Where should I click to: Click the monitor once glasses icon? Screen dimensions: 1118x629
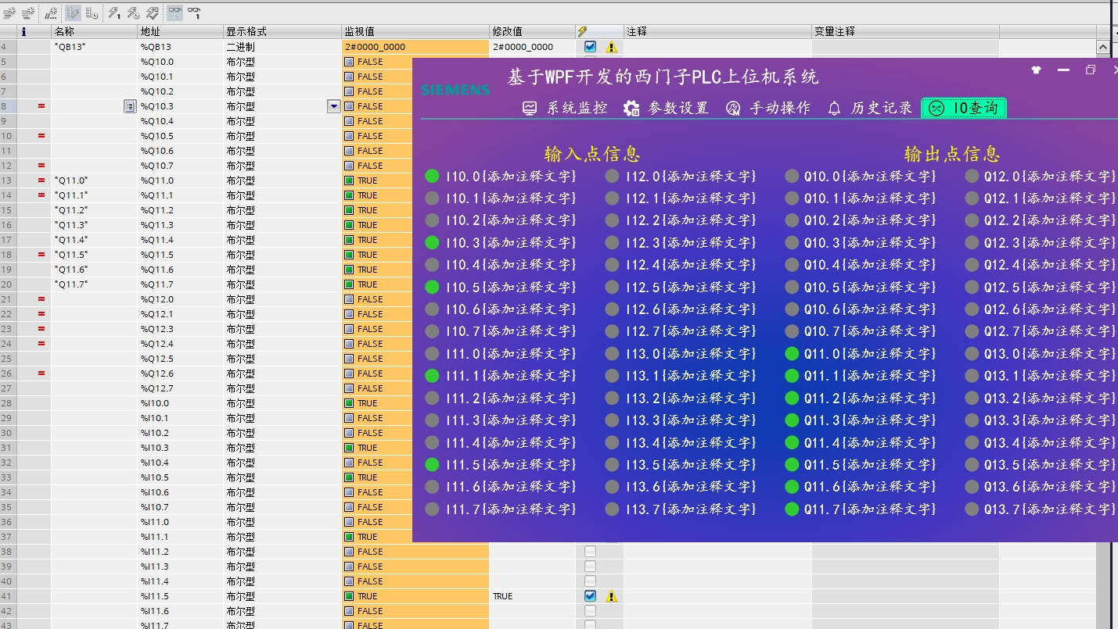pos(194,13)
